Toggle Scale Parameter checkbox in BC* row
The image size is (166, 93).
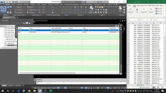click(110, 30)
